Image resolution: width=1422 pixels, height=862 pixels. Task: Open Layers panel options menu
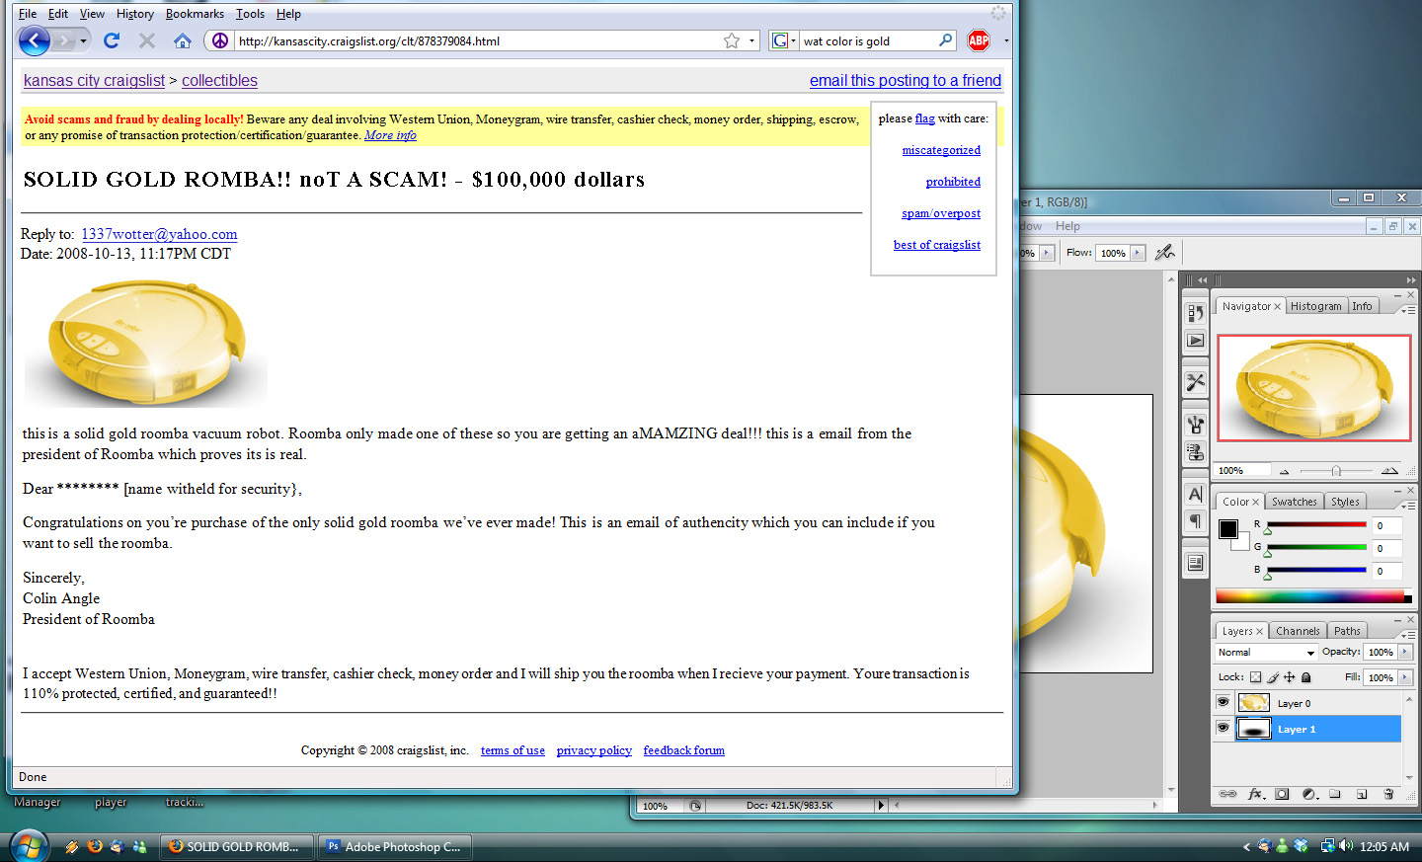[x=1407, y=635]
